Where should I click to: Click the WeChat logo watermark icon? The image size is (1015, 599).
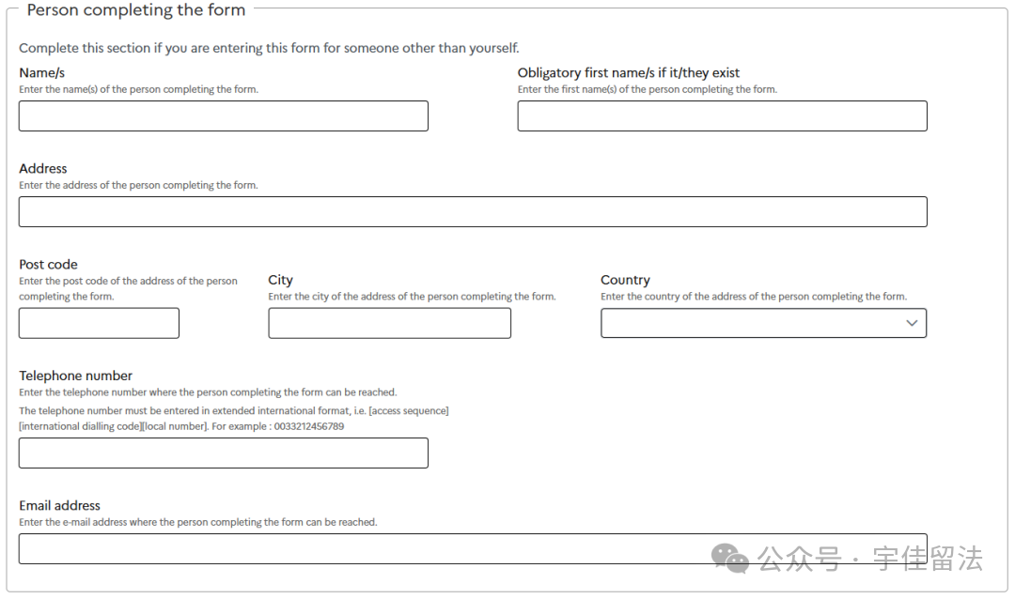tap(730, 559)
